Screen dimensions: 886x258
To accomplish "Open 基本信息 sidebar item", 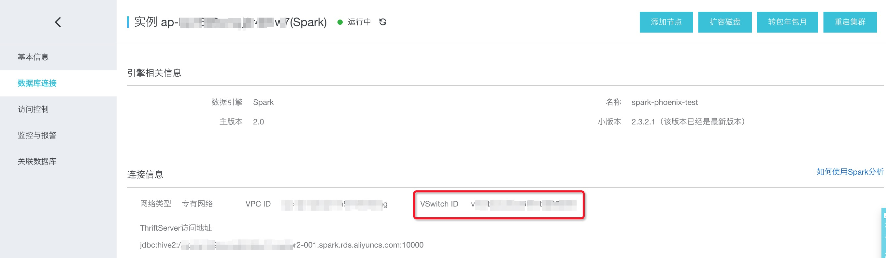I will tap(33, 57).
